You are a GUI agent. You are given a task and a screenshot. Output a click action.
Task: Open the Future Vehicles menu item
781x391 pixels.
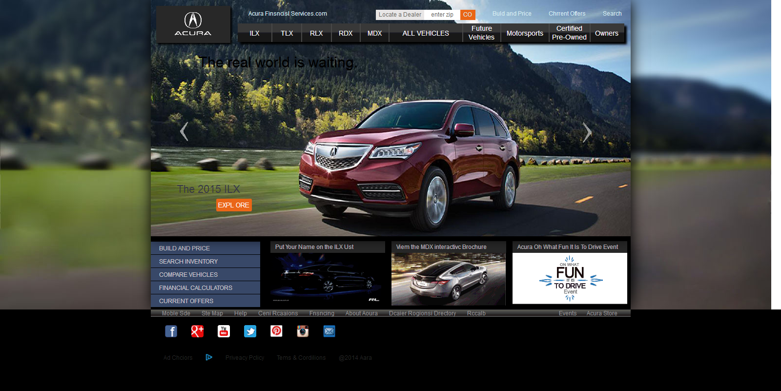[x=482, y=33]
